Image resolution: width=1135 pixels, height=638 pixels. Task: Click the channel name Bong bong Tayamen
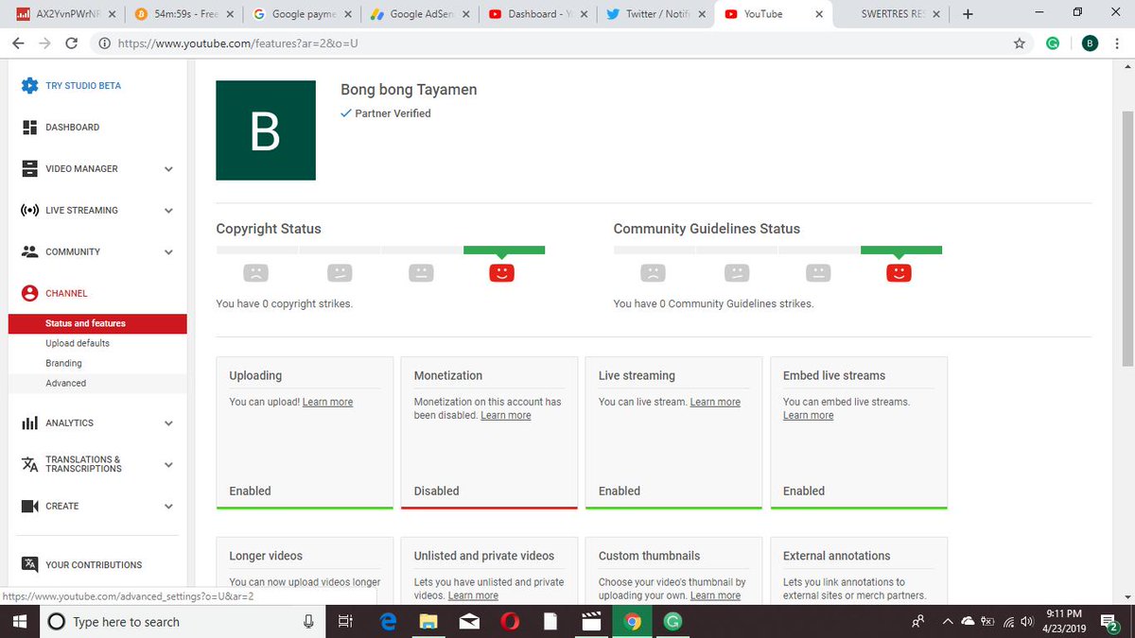click(409, 90)
